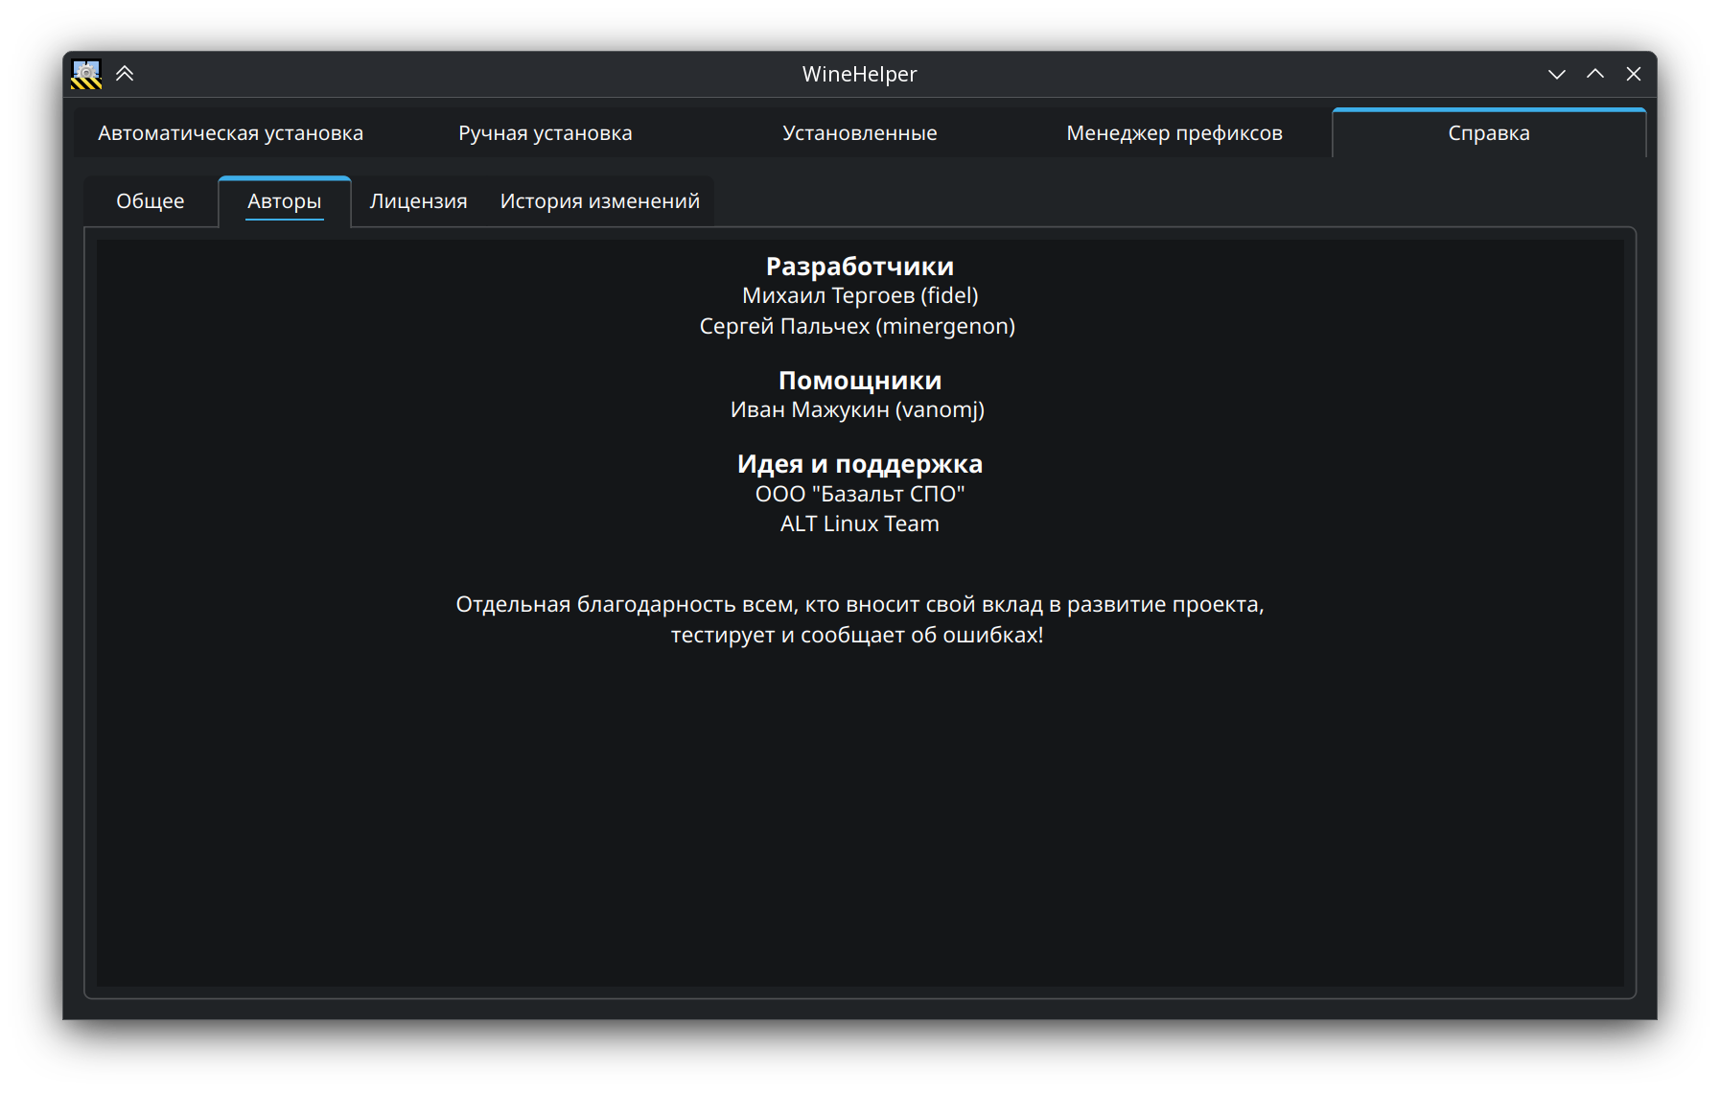
Task: Select the Справка tab
Action: pyautogui.click(x=1488, y=133)
